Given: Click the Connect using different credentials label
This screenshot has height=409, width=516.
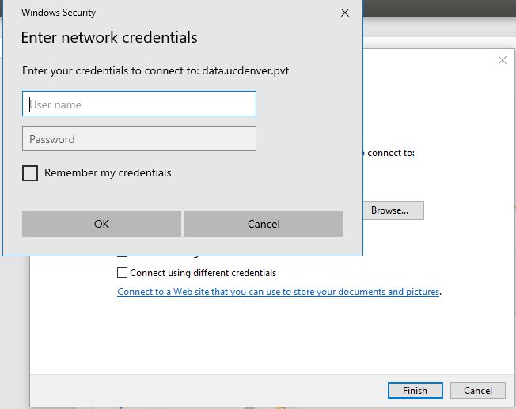Looking at the screenshot, I should [203, 273].
